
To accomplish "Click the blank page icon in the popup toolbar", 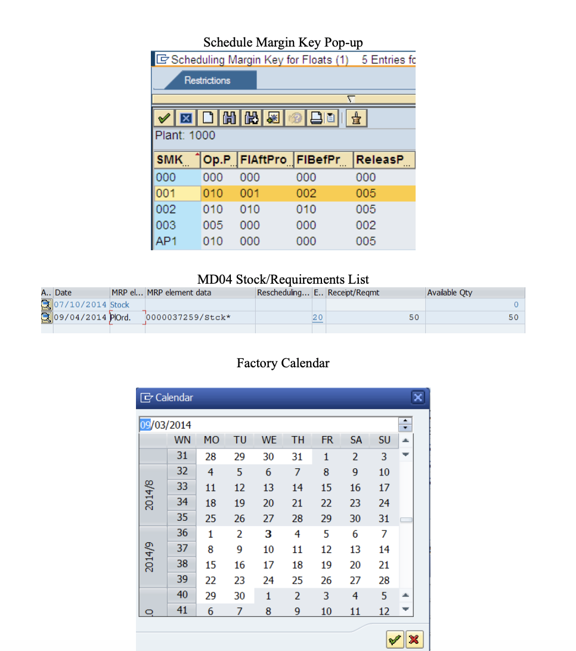I will pyautogui.click(x=207, y=118).
